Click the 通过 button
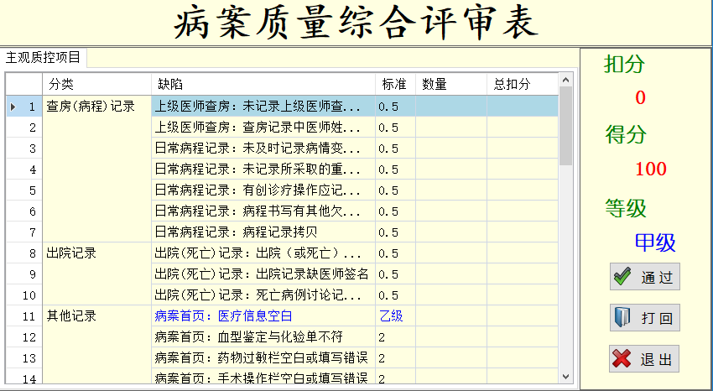The width and height of the screenshot is (713, 391). (645, 276)
